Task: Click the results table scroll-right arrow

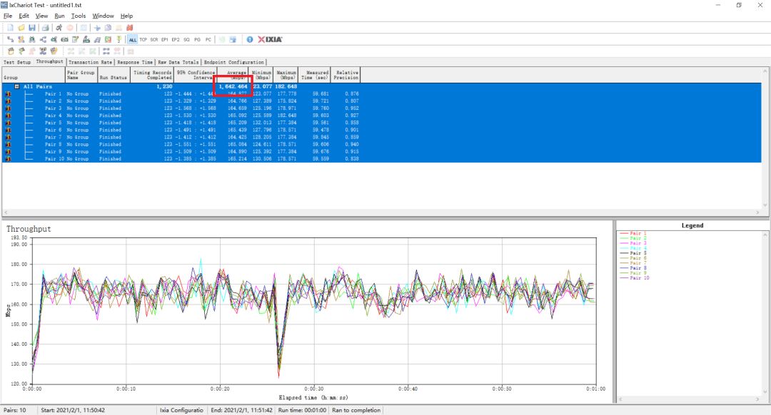Action: coord(758,212)
